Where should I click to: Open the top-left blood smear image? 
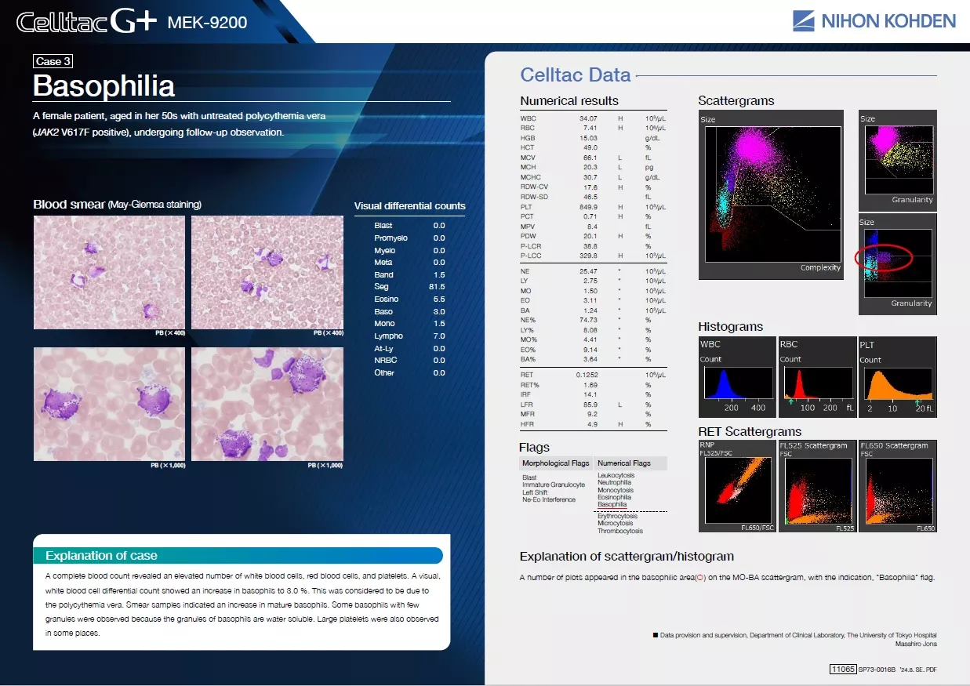point(109,272)
